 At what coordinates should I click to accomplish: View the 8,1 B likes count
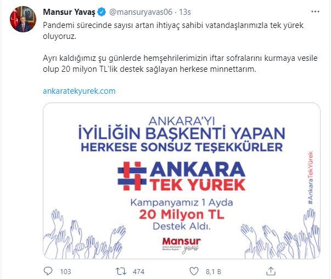[x=214, y=271]
